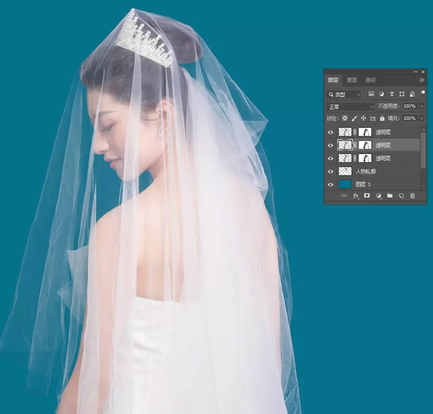Click the 填充 100% value field

(410, 118)
